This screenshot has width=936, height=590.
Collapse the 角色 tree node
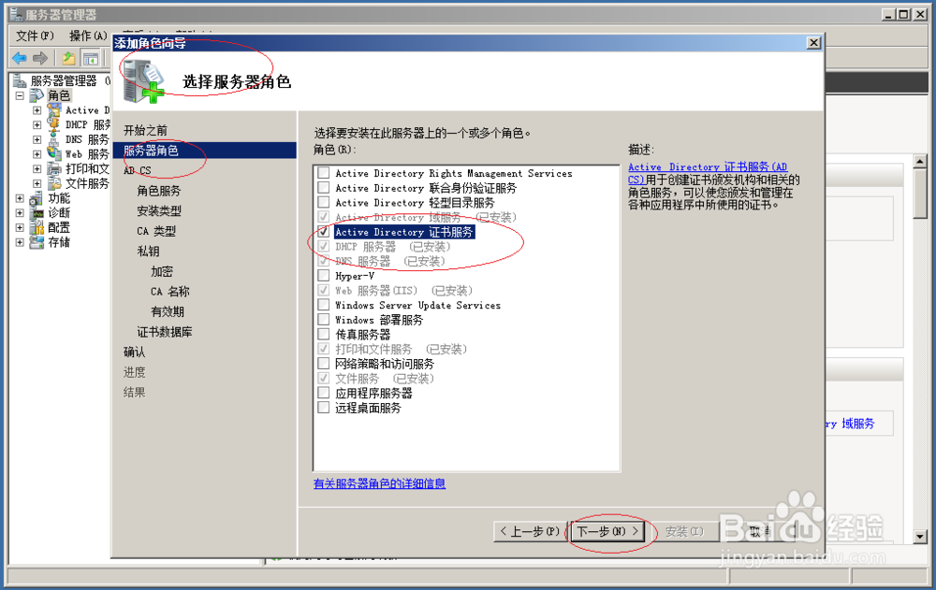coord(20,95)
